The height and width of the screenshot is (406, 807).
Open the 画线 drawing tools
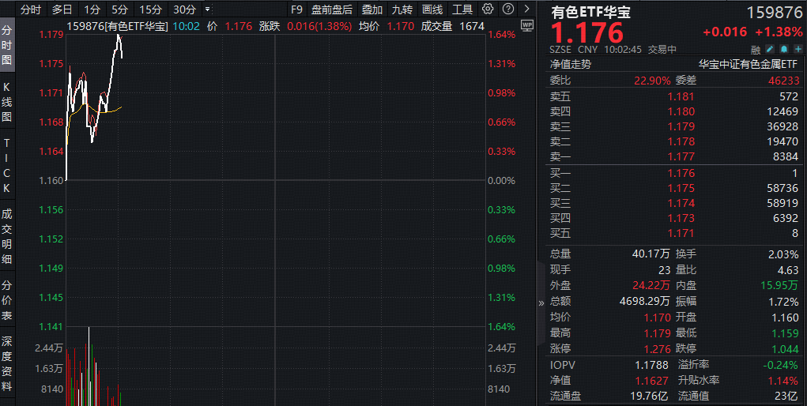pos(432,9)
